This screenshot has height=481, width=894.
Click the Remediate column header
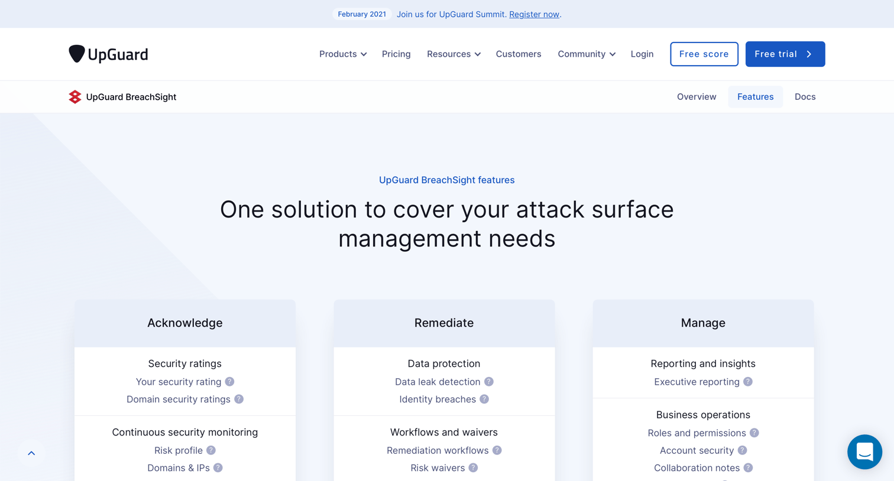pos(444,323)
